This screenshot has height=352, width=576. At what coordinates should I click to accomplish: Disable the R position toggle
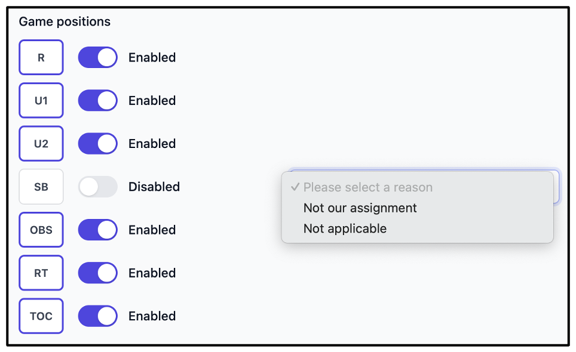coord(98,57)
